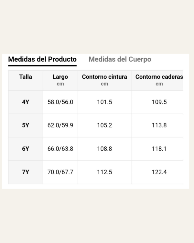Click the 58.0/56.0 length cell
The width and height of the screenshot is (194, 243).
[x=60, y=102]
